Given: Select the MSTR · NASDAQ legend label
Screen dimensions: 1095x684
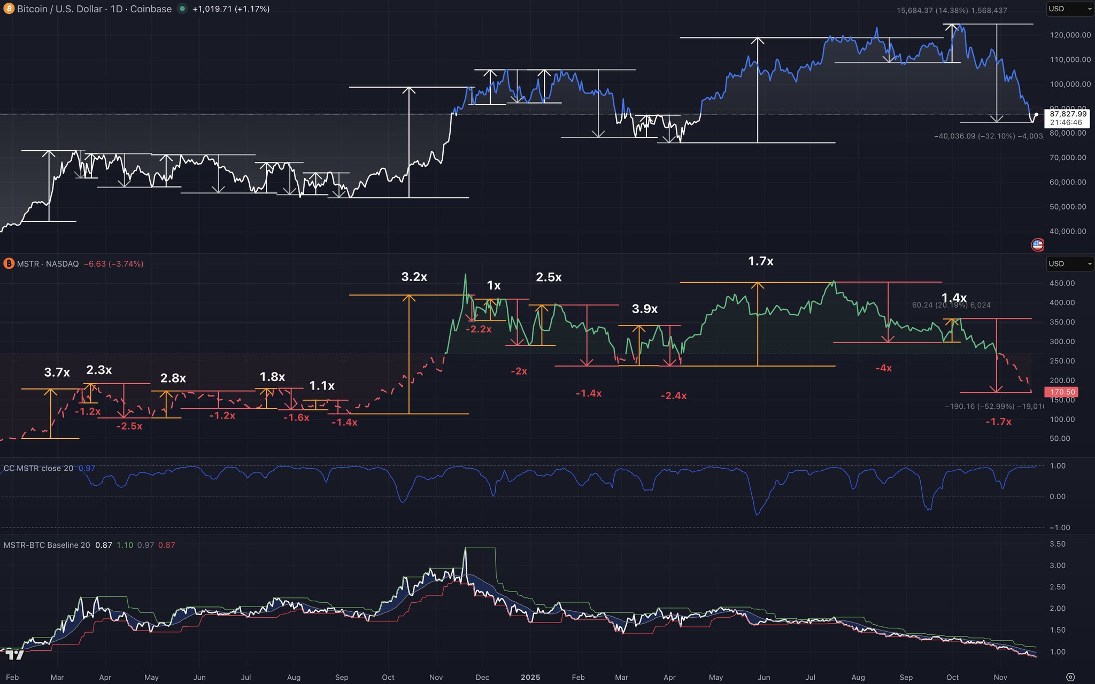Looking at the screenshot, I should pyautogui.click(x=48, y=264).
